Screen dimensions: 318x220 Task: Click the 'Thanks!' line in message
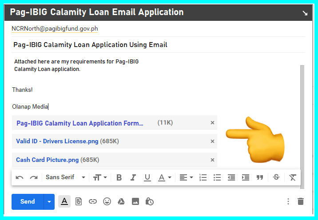(22, 90)
